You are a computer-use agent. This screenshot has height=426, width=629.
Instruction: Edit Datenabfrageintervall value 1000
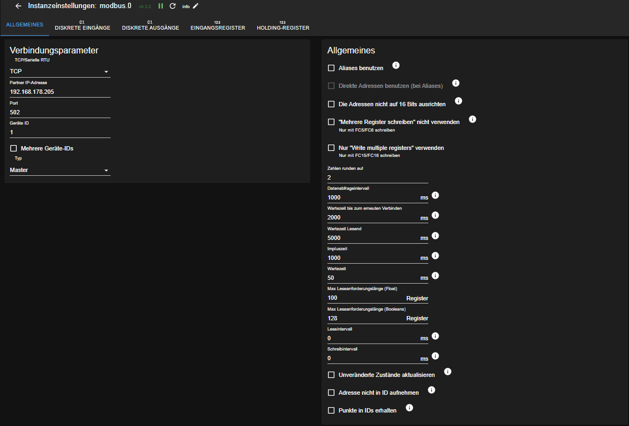click(373, 198)
